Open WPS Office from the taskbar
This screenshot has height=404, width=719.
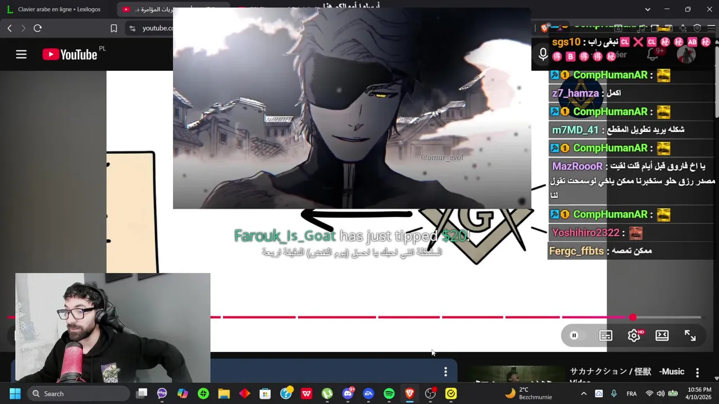(x=306, y=393)
